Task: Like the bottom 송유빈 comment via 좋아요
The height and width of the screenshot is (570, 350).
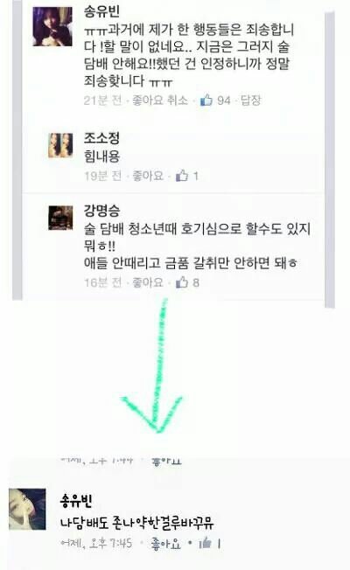Action: pos(166,544)
